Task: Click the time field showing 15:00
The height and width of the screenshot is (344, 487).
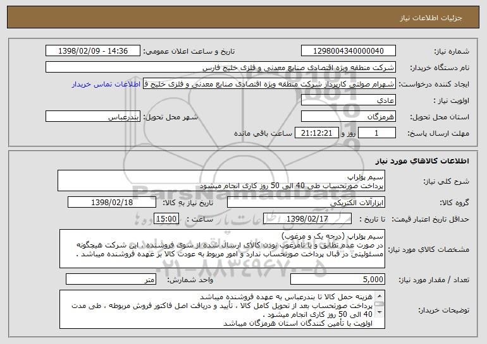Action: pyautogui.click(x=166, y=219)
